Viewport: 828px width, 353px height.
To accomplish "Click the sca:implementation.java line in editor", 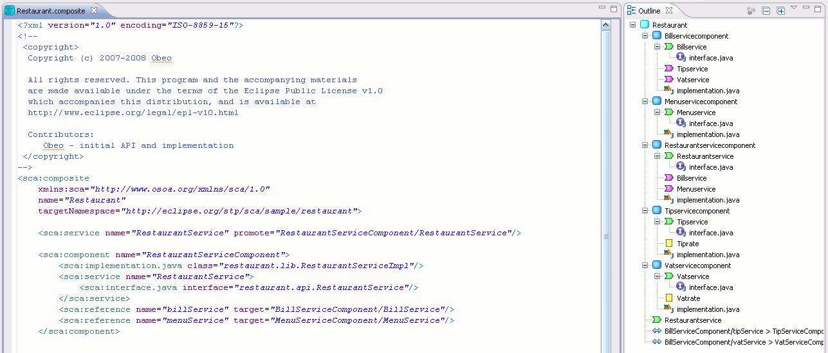I will pos(241,266).
